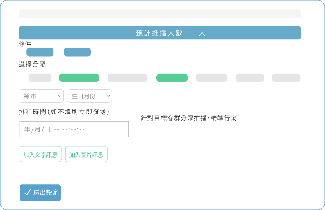This screenshot has width=325, height=210.
Task: Expand the 生日月份 dropdown
Action: tap(90, 96)
